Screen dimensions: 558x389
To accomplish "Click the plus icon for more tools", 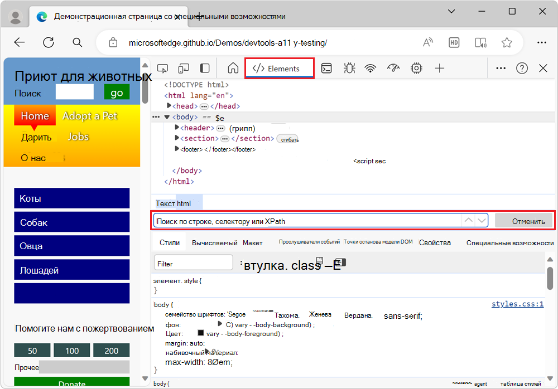I will (x=440, y=68).
